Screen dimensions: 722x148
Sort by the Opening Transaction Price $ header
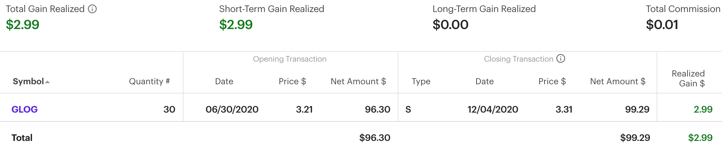[292, 81]
